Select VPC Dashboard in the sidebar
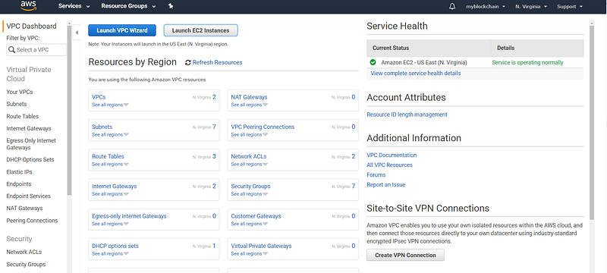The height and width of the screenshot is (273, 607). click(31, 27)
